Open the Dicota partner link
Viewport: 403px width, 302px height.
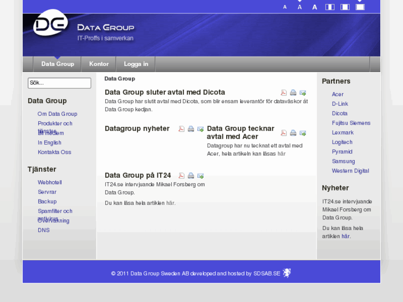pyautogui.click(x=339, y=114)
